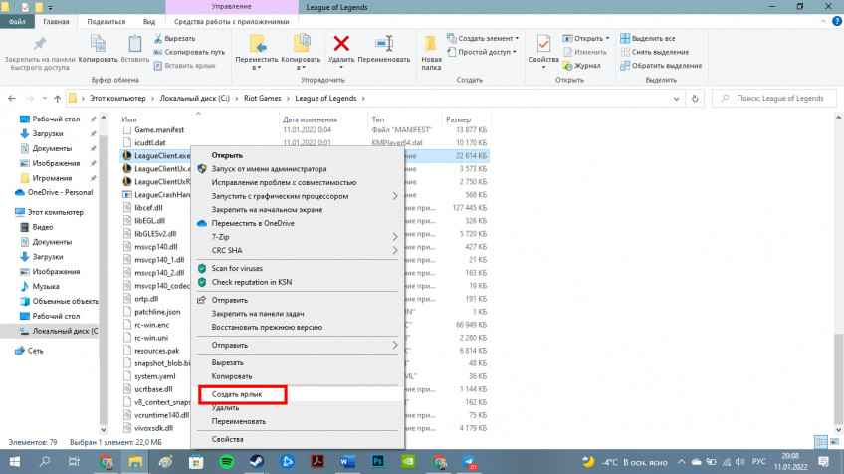Image resolution: width=844 pixels, height=474 pixels.
Task: Select Свойства in the context menu
Action: [298, 439]
